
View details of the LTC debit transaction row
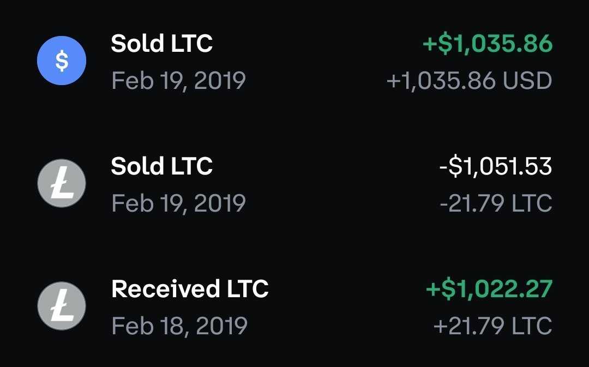(294, 184)
